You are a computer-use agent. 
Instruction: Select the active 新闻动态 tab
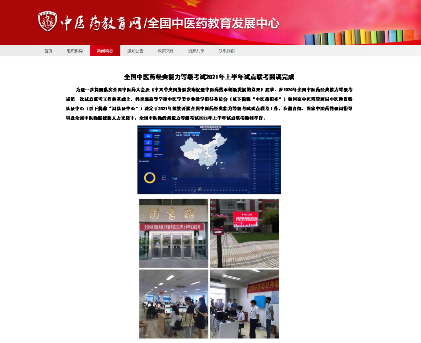[105, 51]
